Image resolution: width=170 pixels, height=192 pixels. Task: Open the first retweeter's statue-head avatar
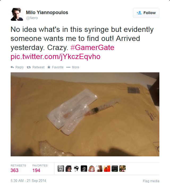coord(61,169)
